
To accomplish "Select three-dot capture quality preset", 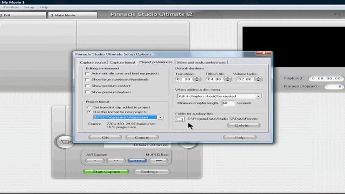I will click(137, 161).
